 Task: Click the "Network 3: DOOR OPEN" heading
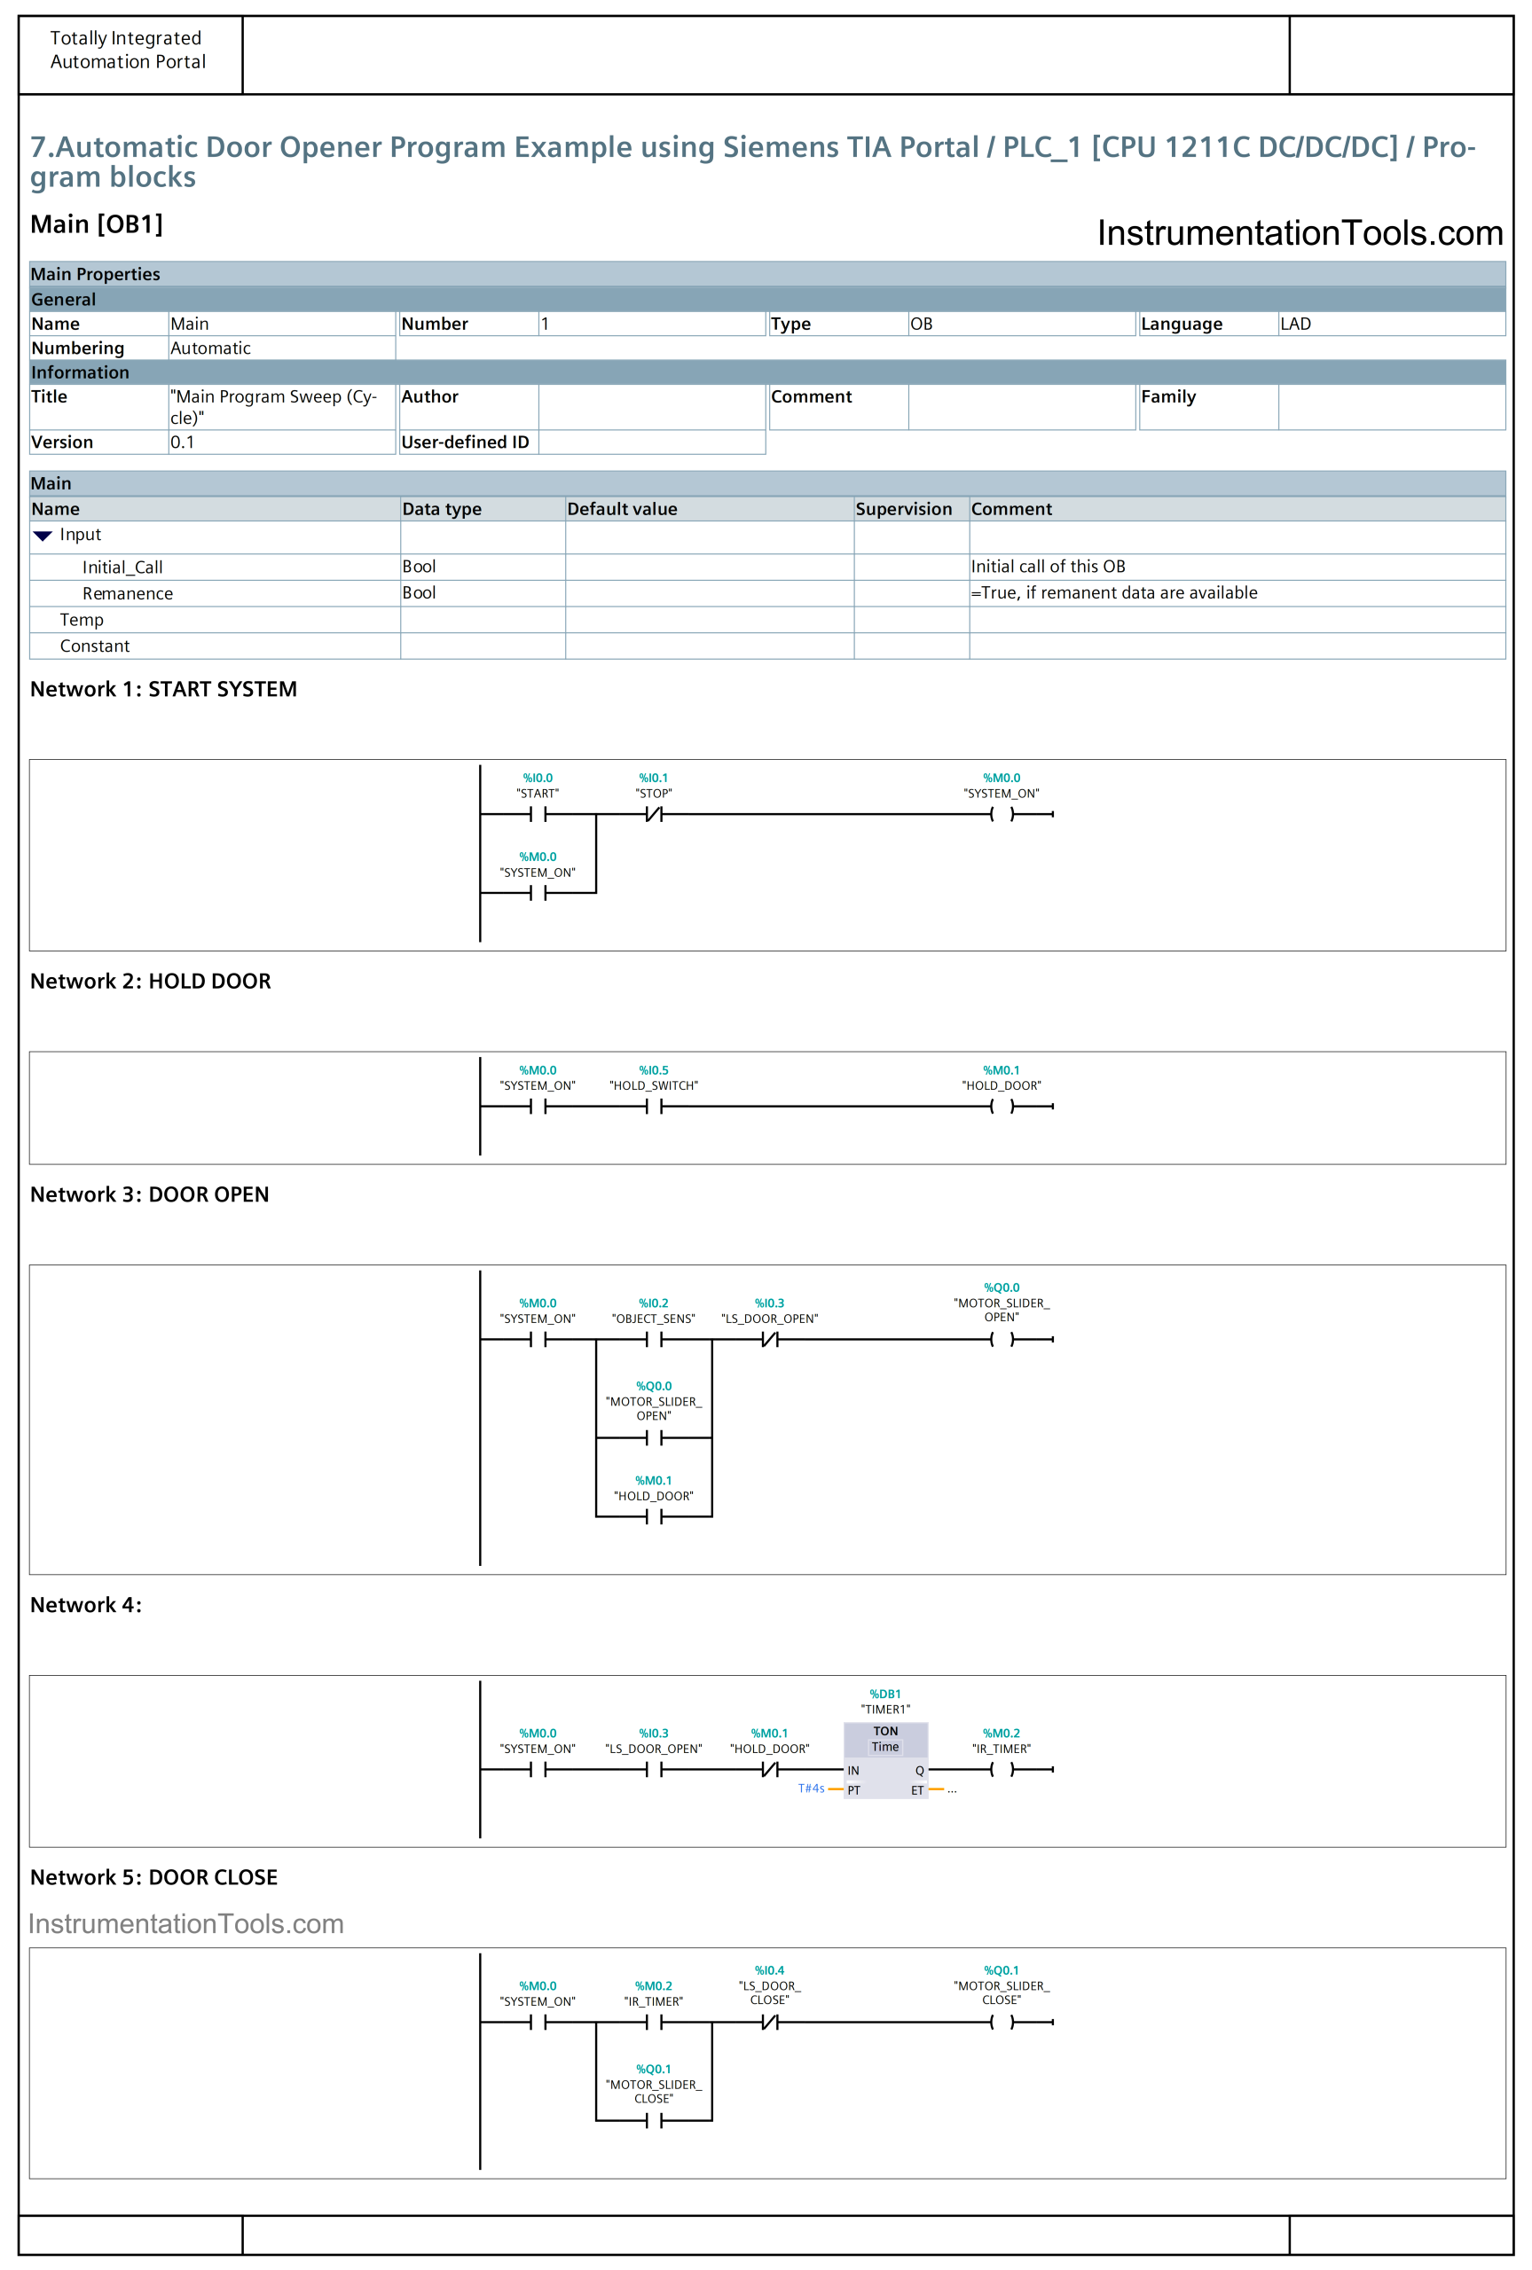150,1195
